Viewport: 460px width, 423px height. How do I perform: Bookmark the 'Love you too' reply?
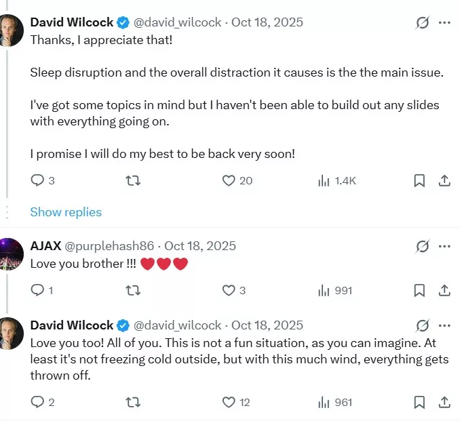419,402
